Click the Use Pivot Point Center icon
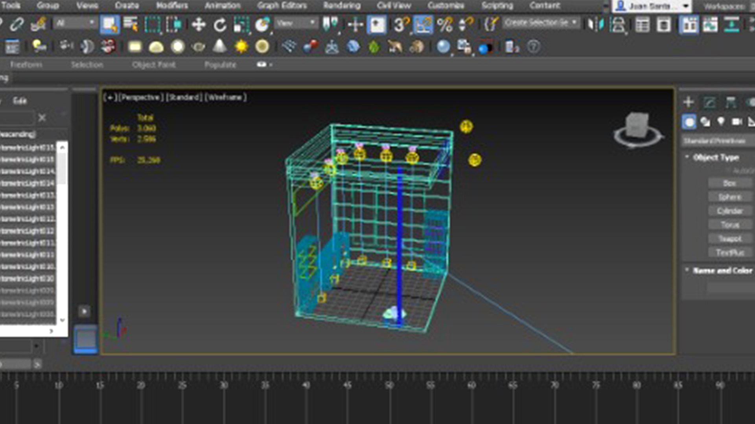755x424 pixels. [330, 24]
